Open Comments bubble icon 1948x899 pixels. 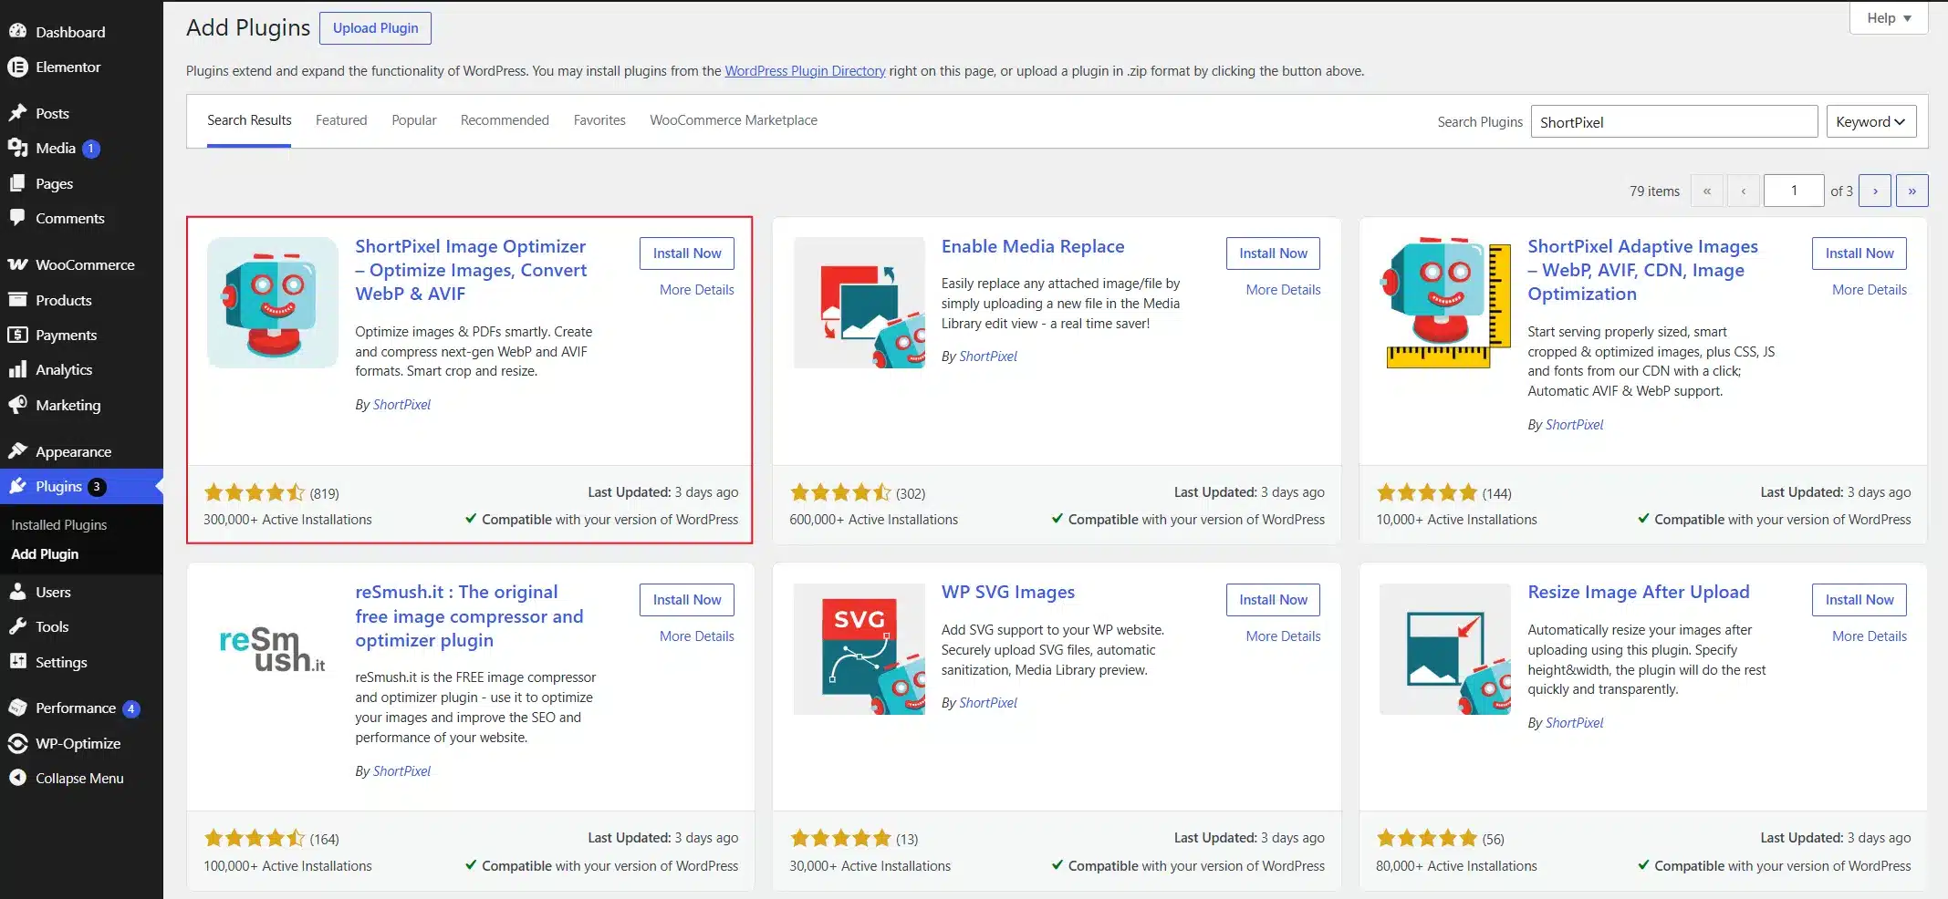pos(17,218)
